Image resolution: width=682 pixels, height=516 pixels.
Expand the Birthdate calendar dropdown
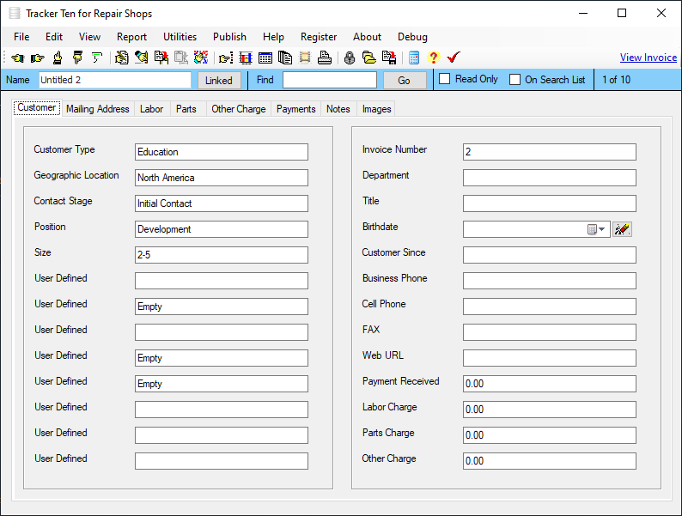597,229
